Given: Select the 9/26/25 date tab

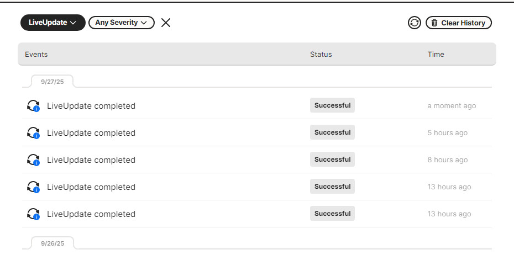Looking at the screenshot, I should [x=53, y=243].
